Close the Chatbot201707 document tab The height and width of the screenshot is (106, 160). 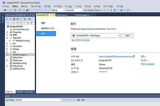pyautogui.click(x=54, y=15)
